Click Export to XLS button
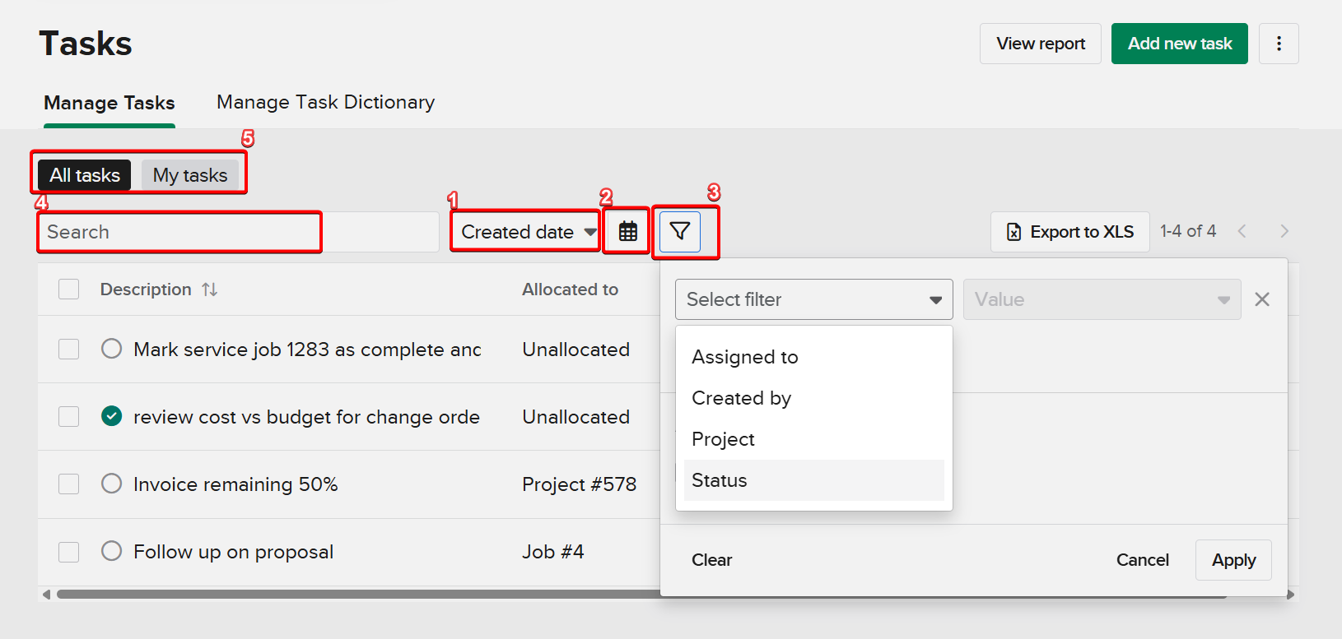 pyautogui.click(x=1069, y=232)
